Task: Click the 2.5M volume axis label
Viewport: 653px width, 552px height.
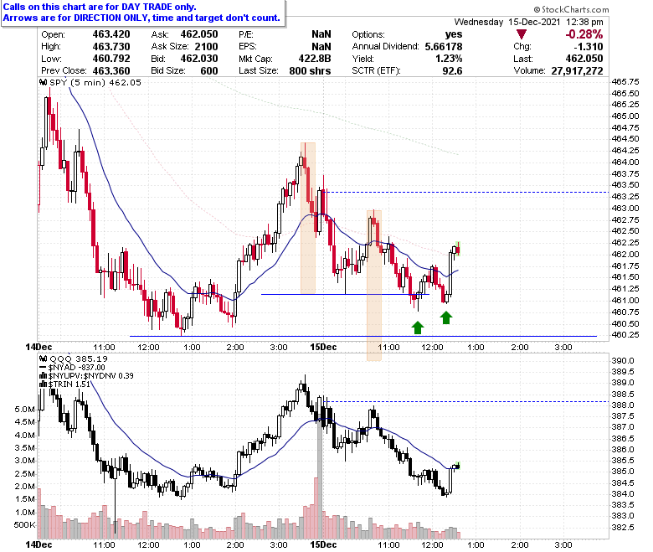Action: coord(24,473)
